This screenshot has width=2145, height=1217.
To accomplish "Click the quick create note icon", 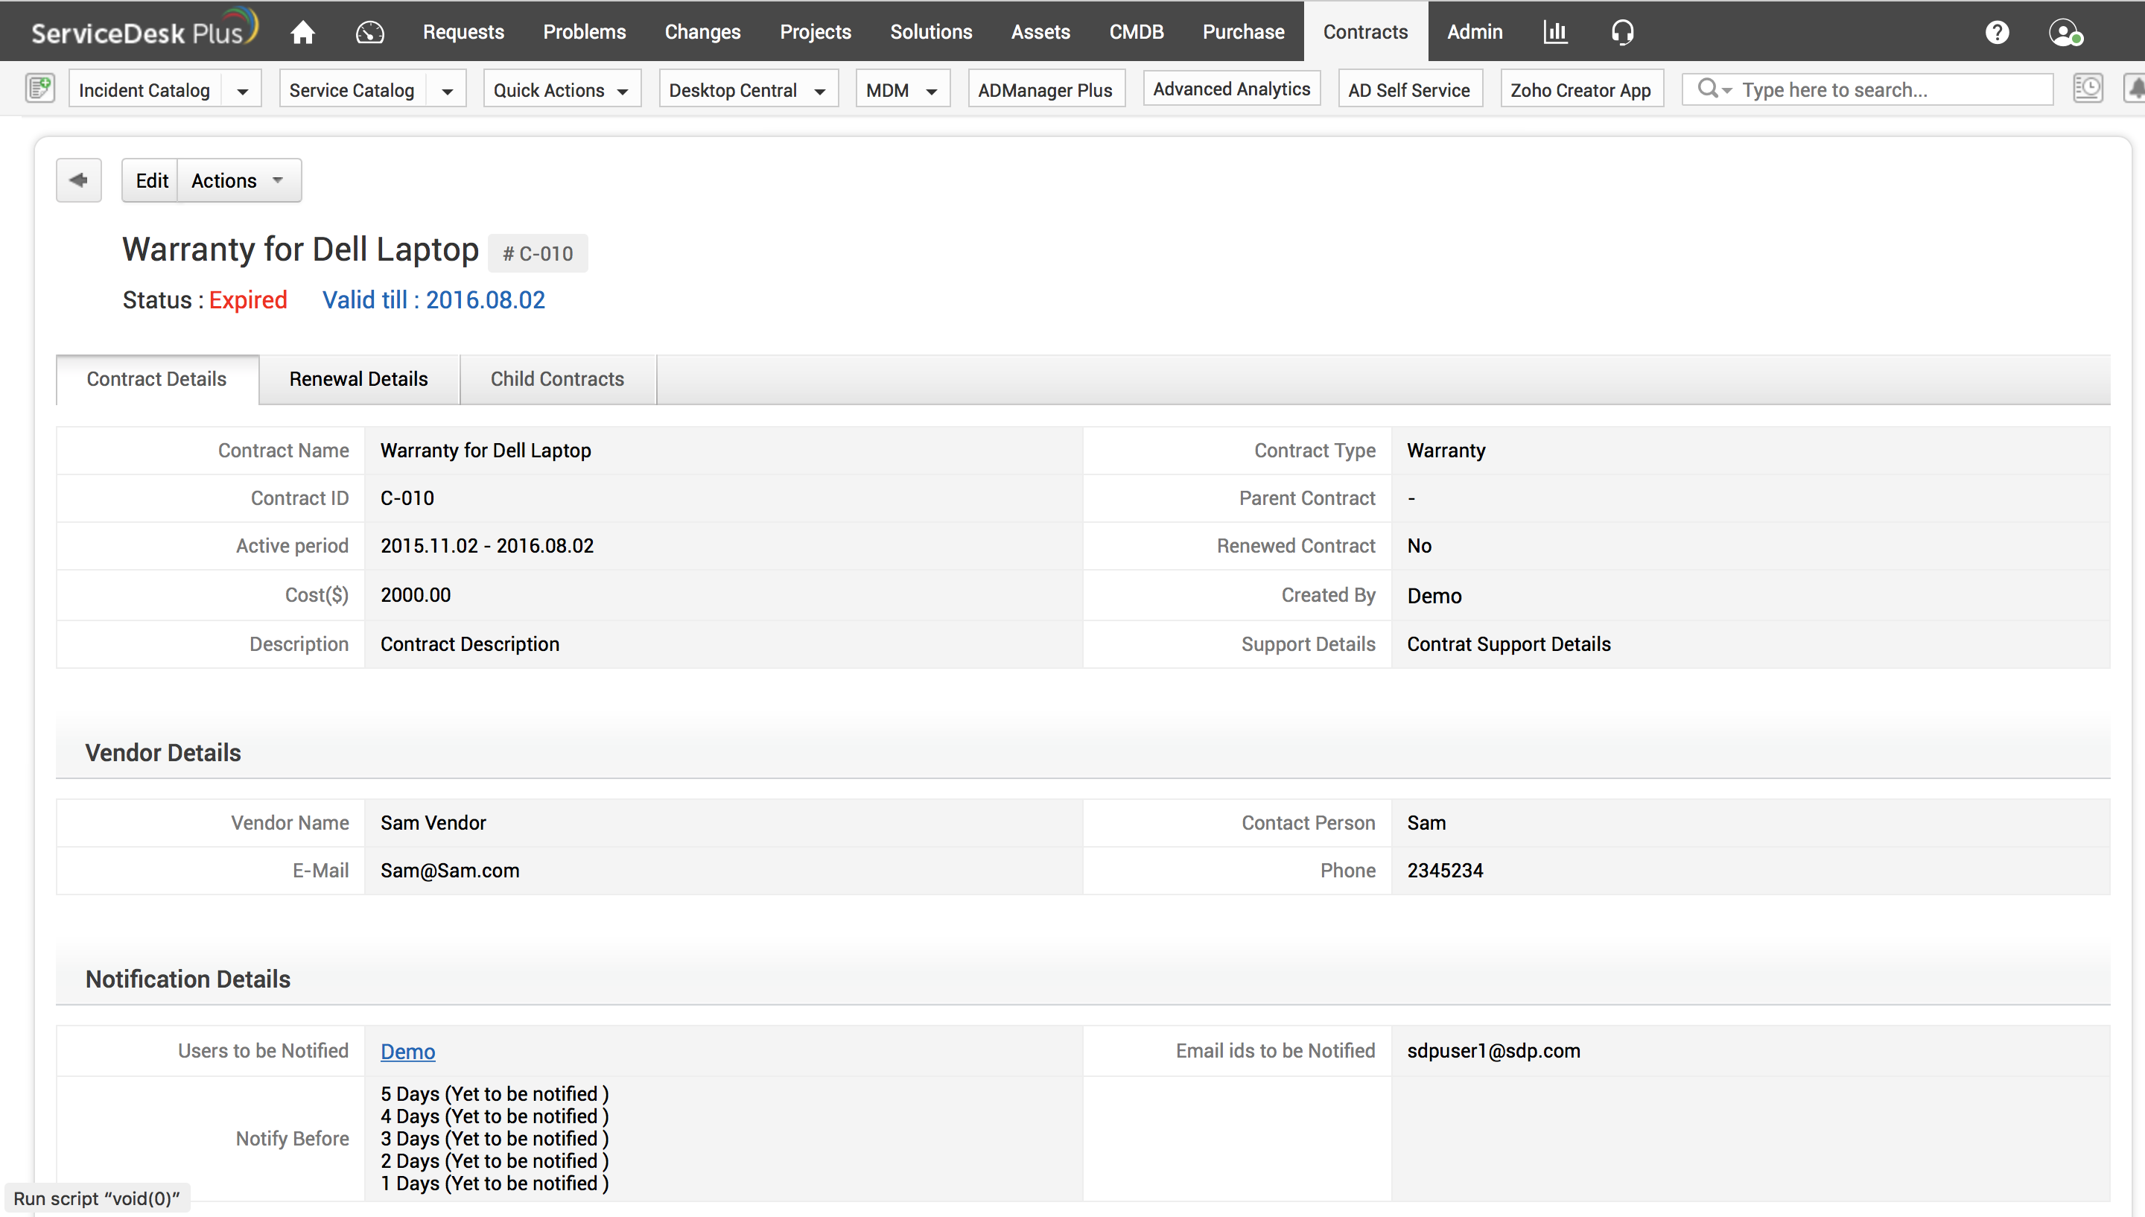I will point(39,89).
